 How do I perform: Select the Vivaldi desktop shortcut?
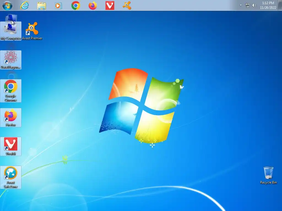[11, 146]
